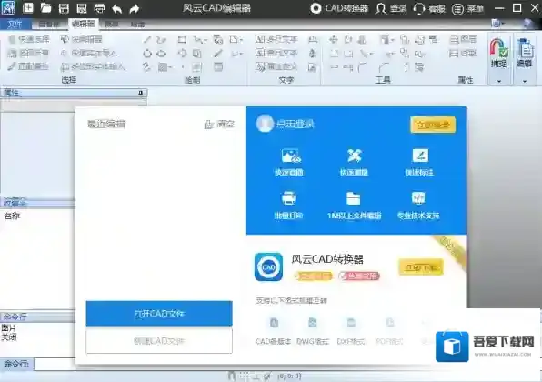Click the 打开CAD文件 button
This screenshot has width=542, height=382.
159,314
